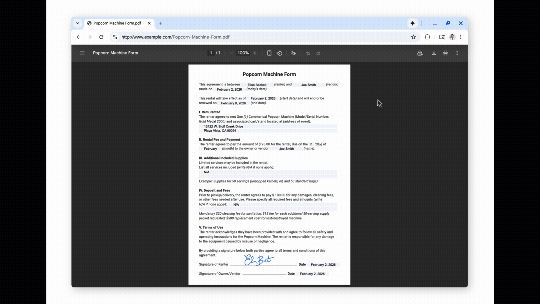This screenshot has height=304, width=540.
Task: Print the PDF document
Action: click(x=445, y=53)
